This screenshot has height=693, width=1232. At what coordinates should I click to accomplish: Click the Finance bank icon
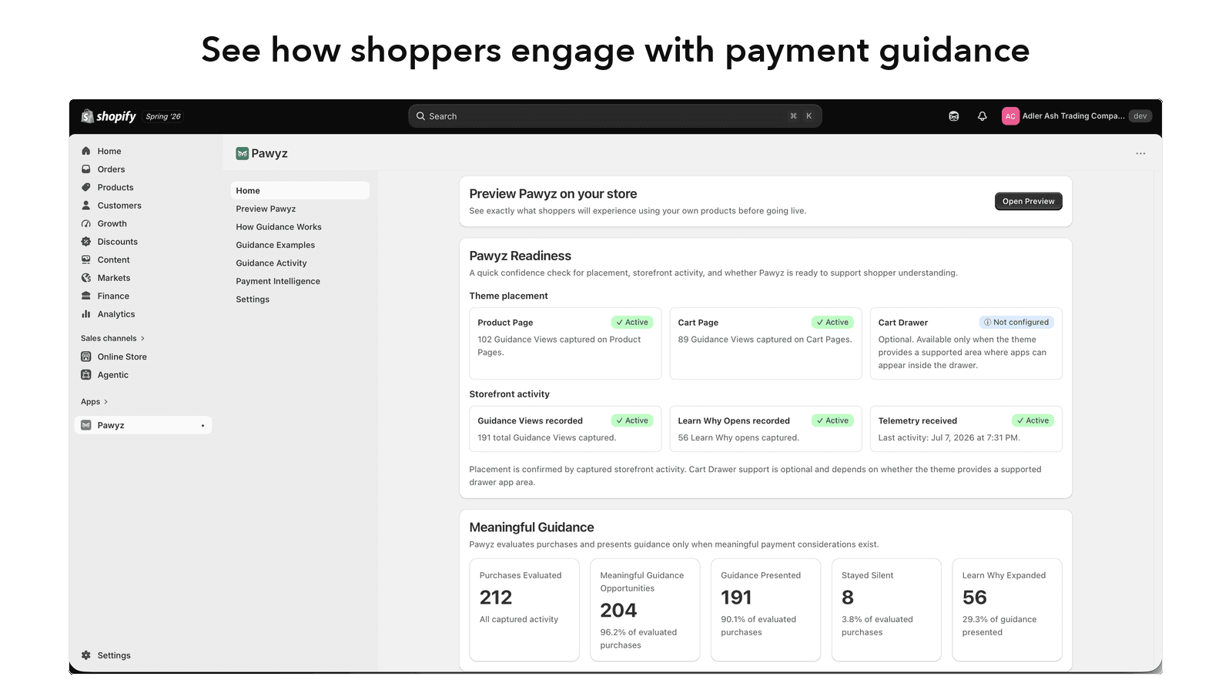point(86,296)
